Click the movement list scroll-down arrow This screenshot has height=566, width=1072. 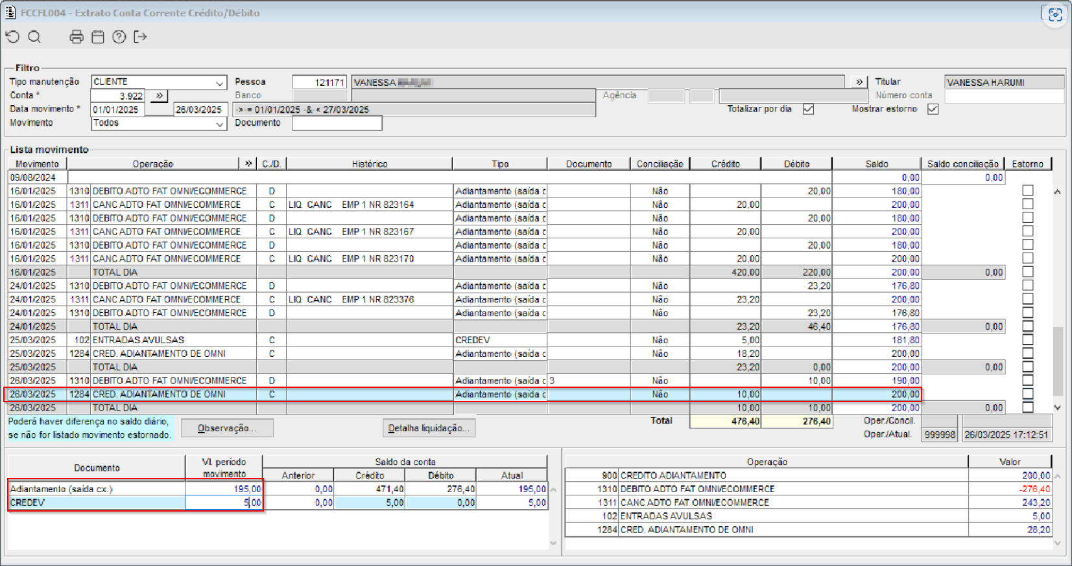tap(1058, 407)
